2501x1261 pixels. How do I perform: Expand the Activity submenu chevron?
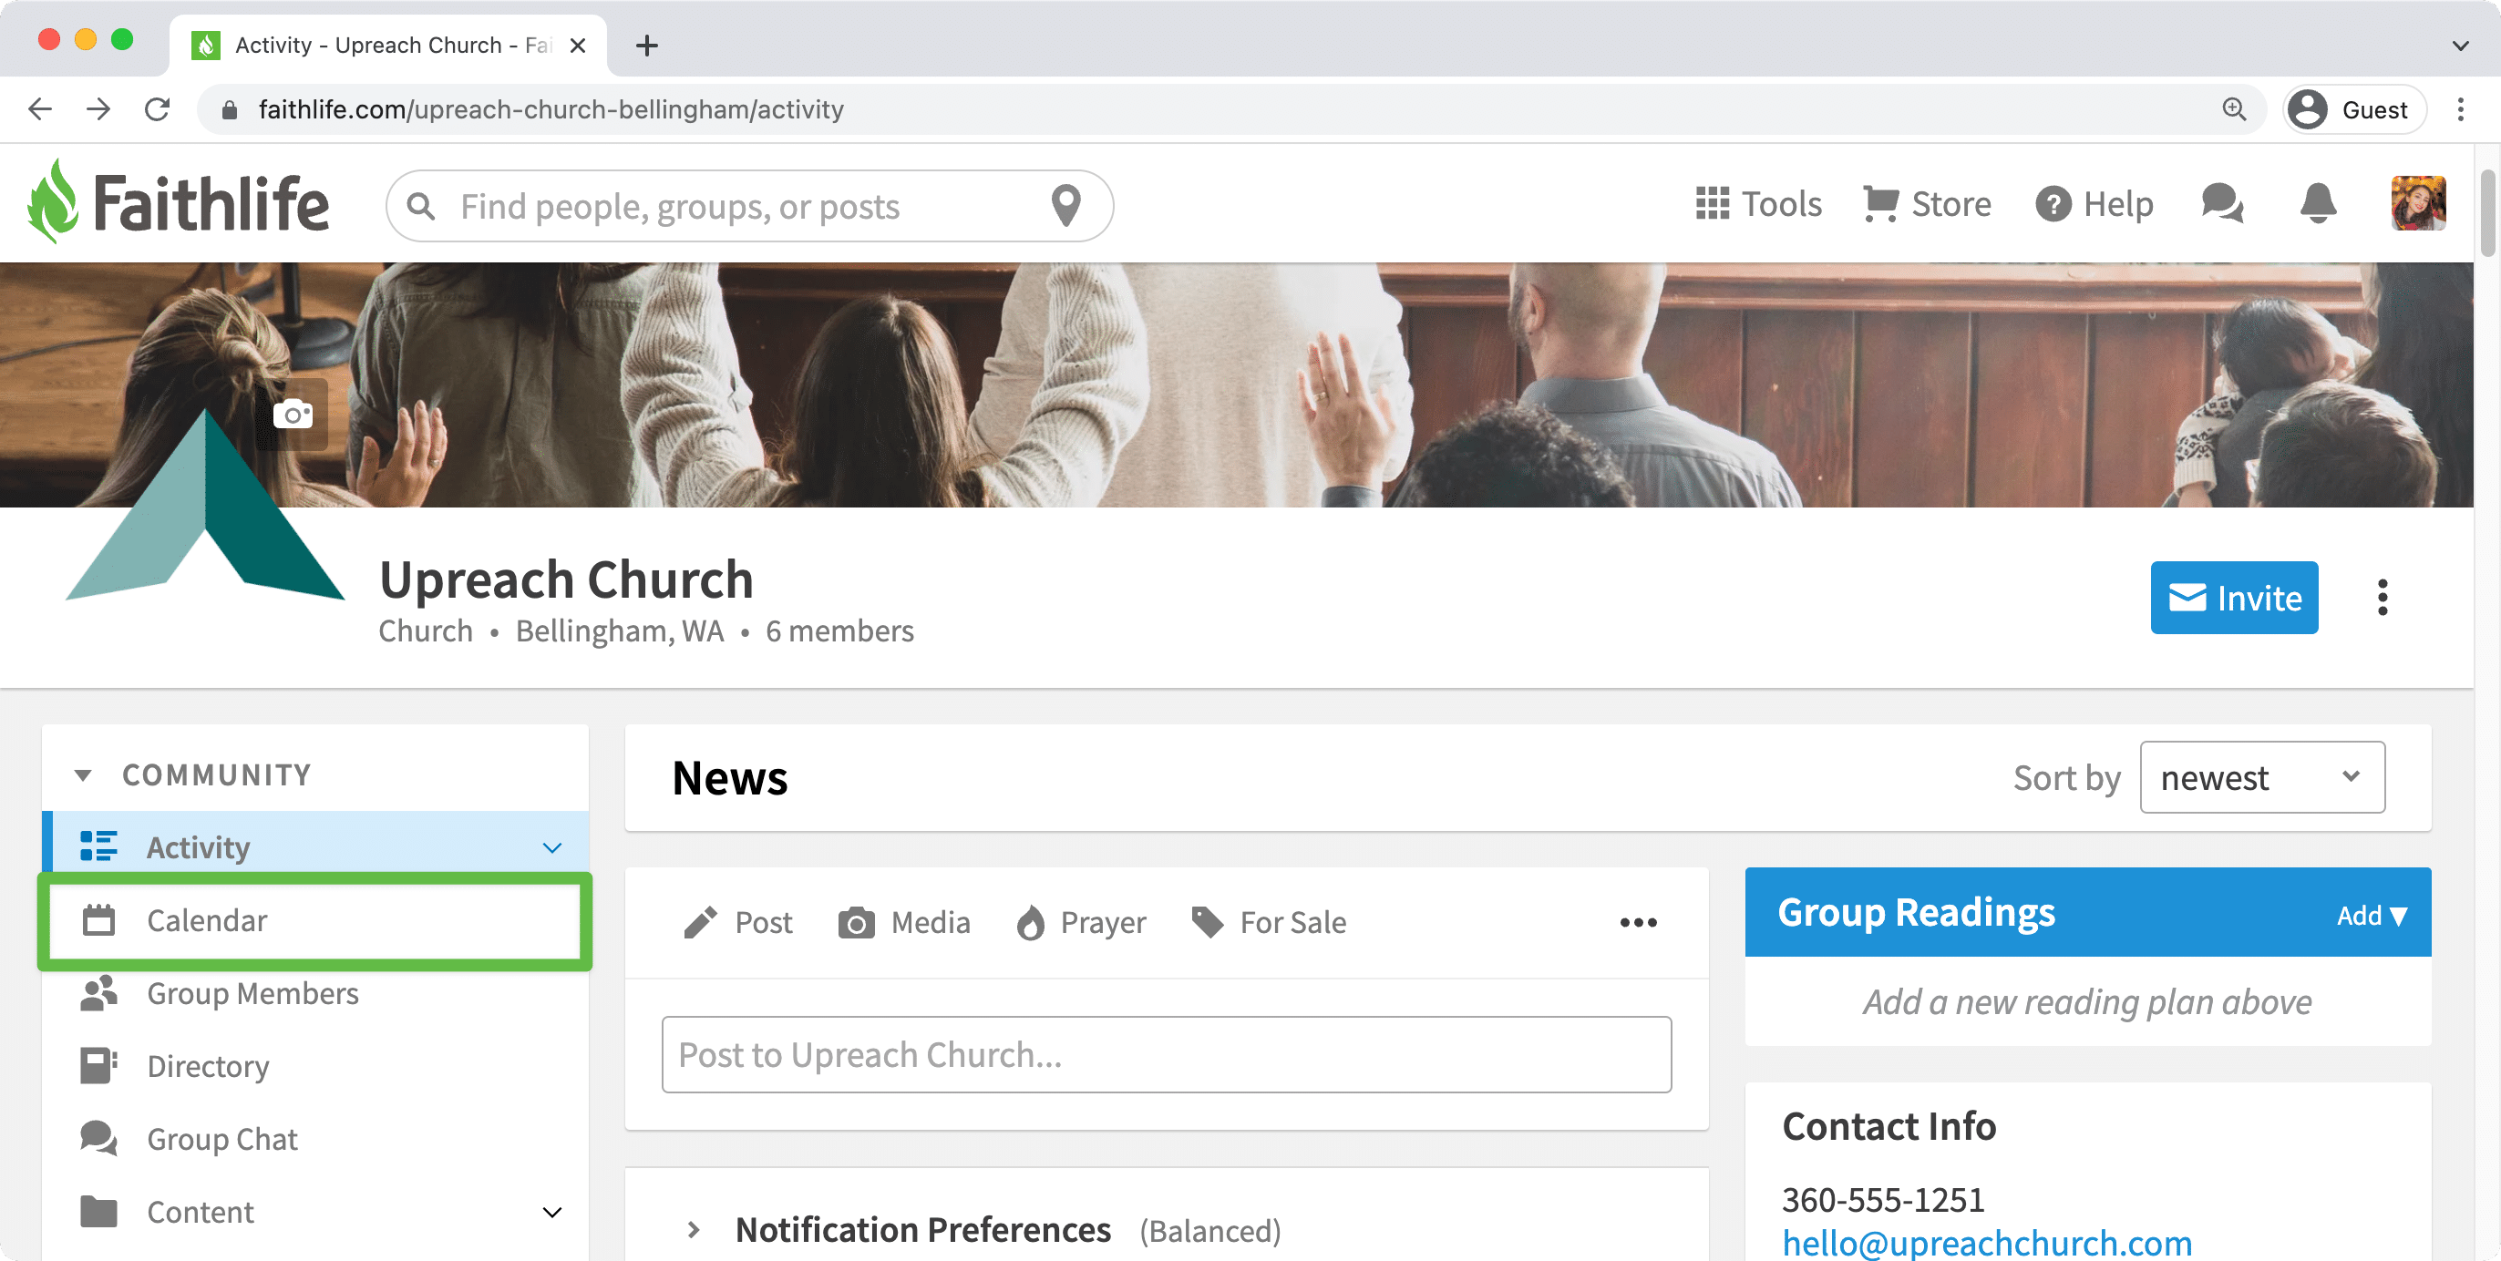click(552, 847)
